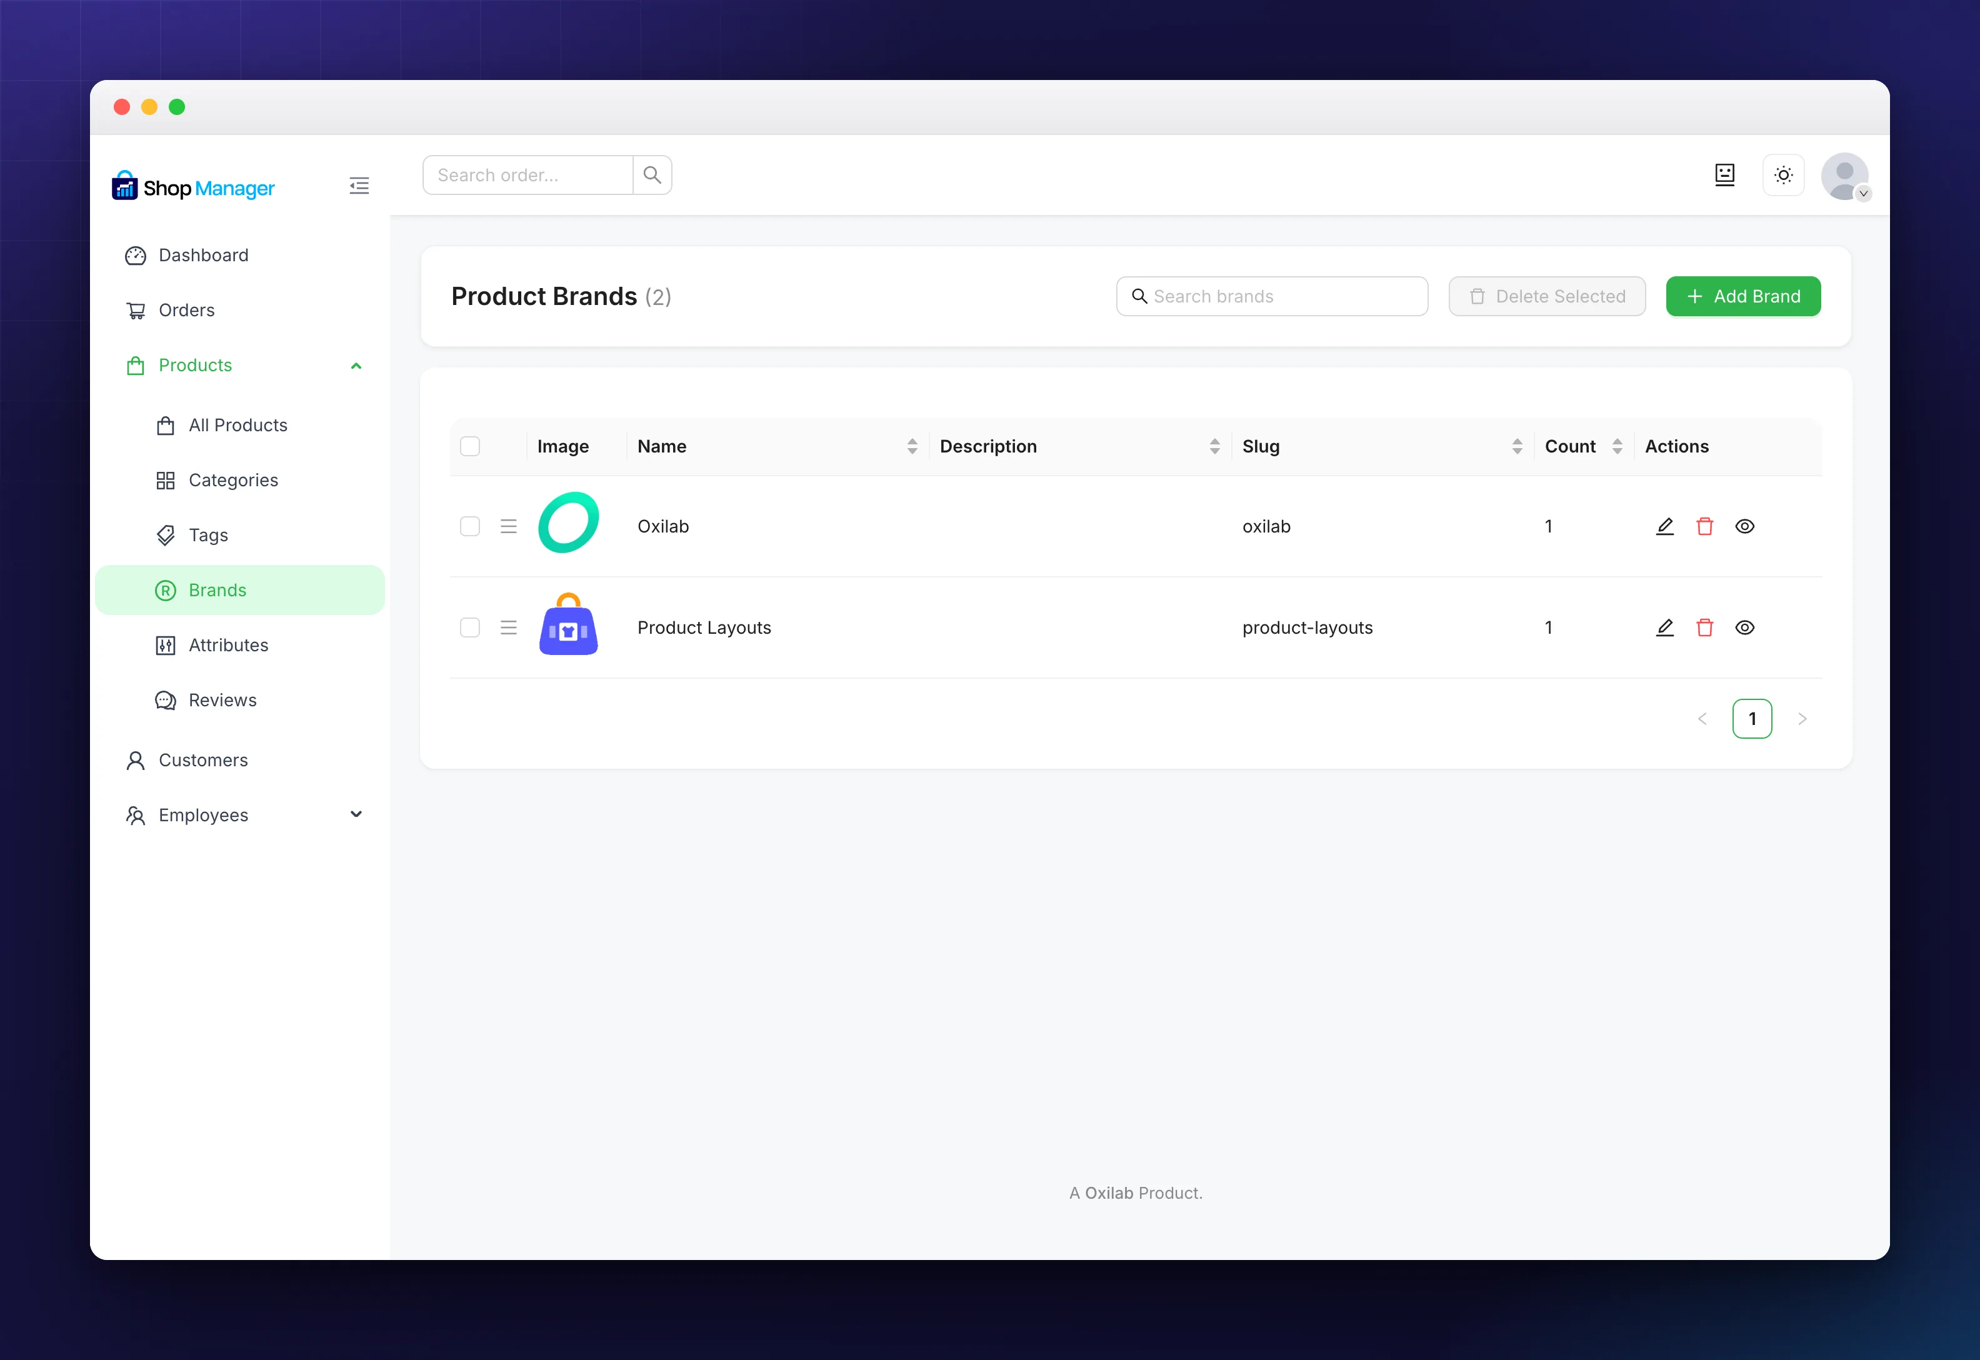1980x1360 pixels.
Task: Grab the Product Layouts row drag handle
Action: click(x=509, y=628)
